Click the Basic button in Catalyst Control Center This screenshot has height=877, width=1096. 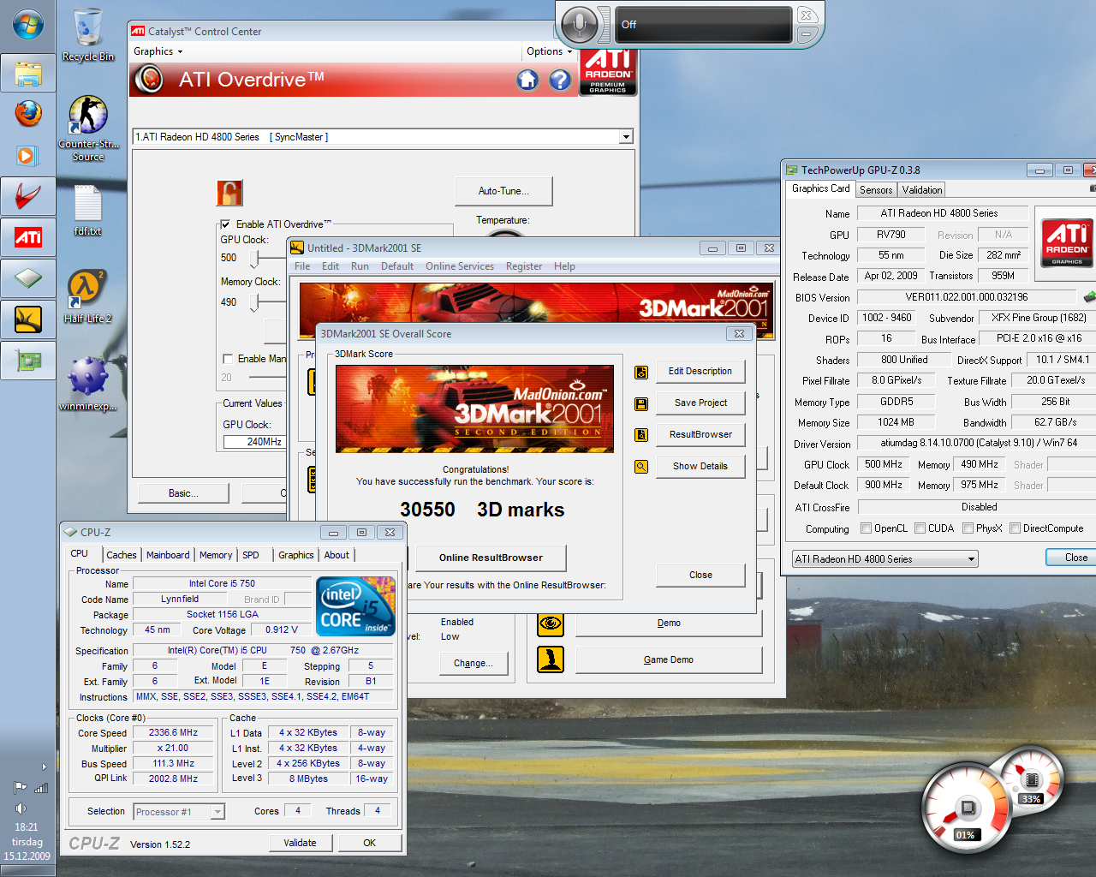pos(183,493)
